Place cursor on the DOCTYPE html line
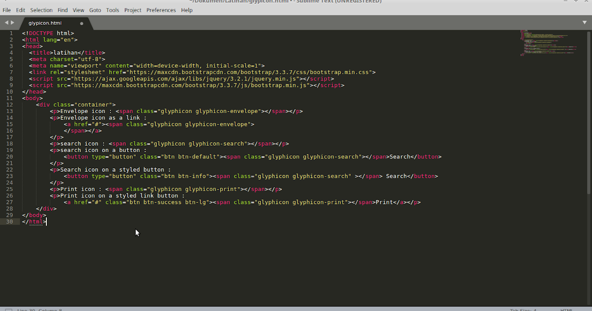 (x=48, y=33)
